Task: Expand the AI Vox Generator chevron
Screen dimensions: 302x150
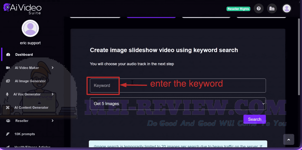Action: [53, 94]
